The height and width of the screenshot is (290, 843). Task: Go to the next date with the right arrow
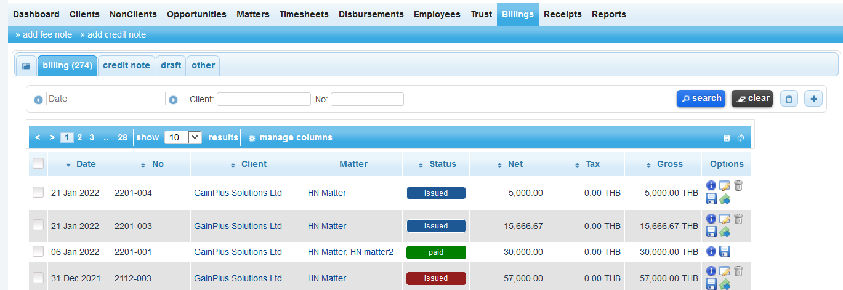pos(173,100)
